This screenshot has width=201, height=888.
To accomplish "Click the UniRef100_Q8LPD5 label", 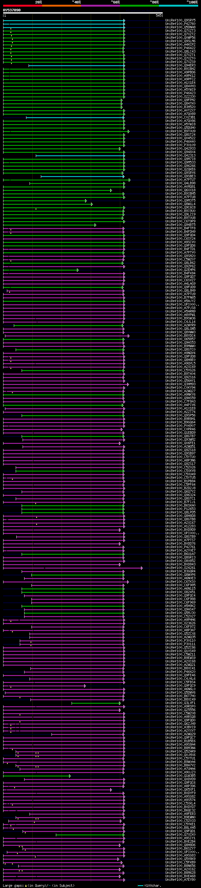I will point(180,513).
